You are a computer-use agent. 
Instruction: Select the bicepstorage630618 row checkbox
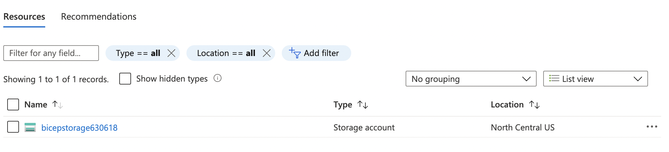[x=13, y=127]
